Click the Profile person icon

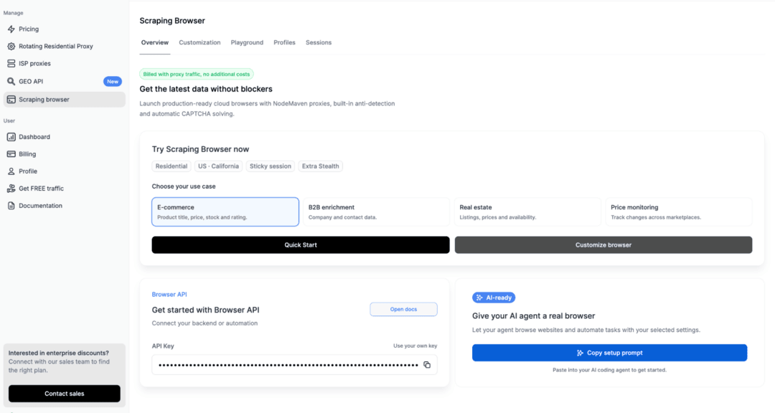(11, 171)
